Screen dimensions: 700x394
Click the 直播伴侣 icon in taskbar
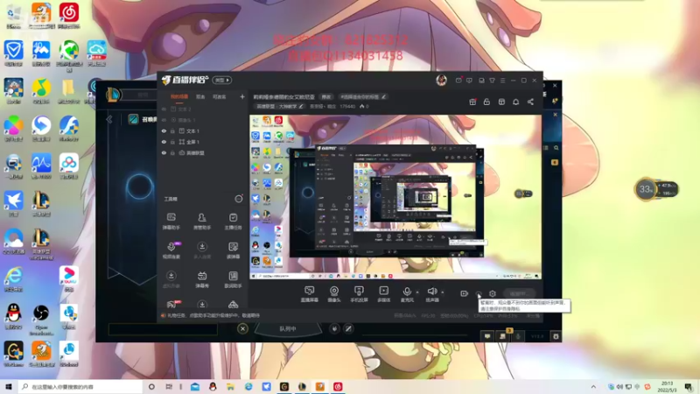(320, 386)
